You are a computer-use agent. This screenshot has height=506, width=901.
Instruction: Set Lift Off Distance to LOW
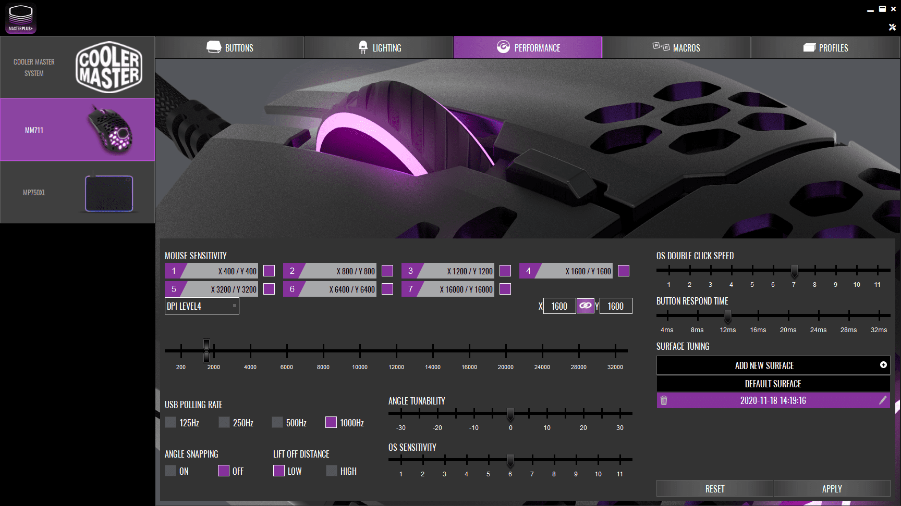pos(279,471)
